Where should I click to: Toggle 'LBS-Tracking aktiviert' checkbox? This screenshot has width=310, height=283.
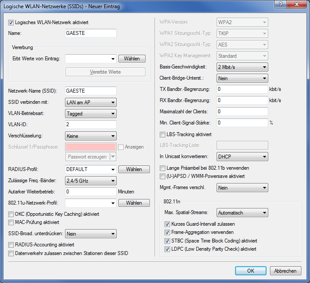pyautogui.click(x=163, y=134)
